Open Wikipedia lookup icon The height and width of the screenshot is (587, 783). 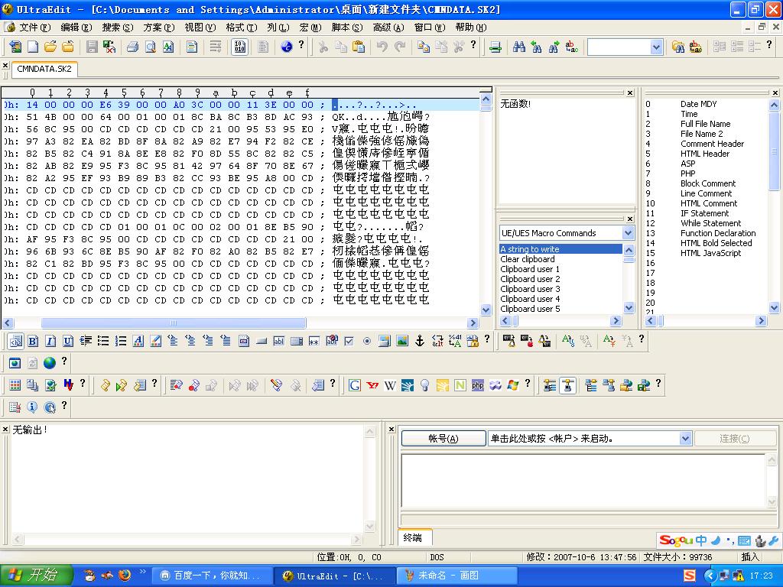390,385
